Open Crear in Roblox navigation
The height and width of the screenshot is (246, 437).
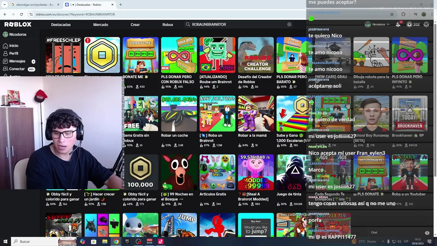[135, 25]
